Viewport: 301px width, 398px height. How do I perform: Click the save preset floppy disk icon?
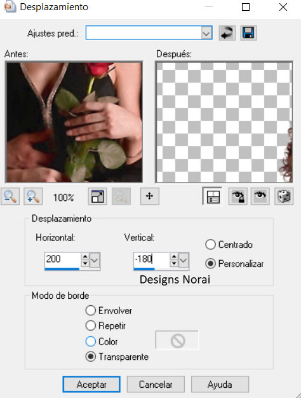click(x=248, y=33)
